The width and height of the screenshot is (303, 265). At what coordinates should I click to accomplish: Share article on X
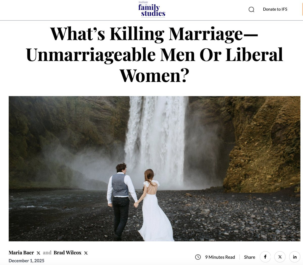click(280, 257)
